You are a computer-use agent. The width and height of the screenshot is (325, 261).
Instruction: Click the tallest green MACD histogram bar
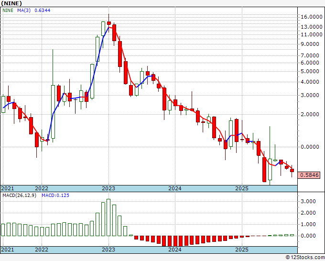[108, 217]
